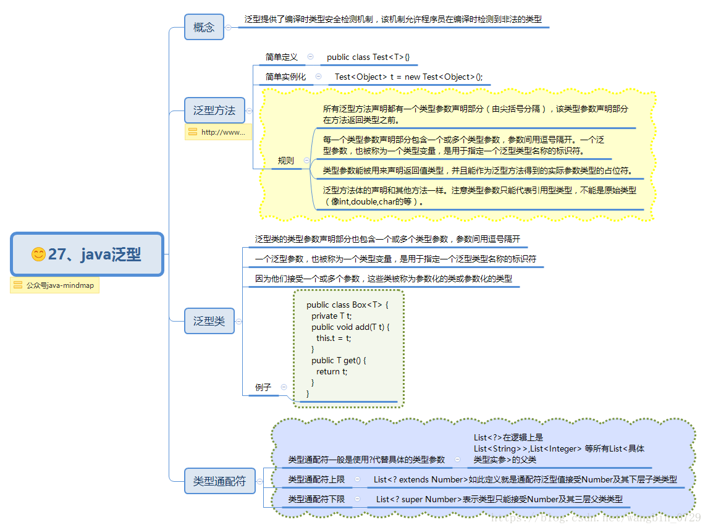Image resolution: width=708 pixels, height=530 pixels.
Task: Select the 类型通配符 node
Action: click(x=220, y=481)
